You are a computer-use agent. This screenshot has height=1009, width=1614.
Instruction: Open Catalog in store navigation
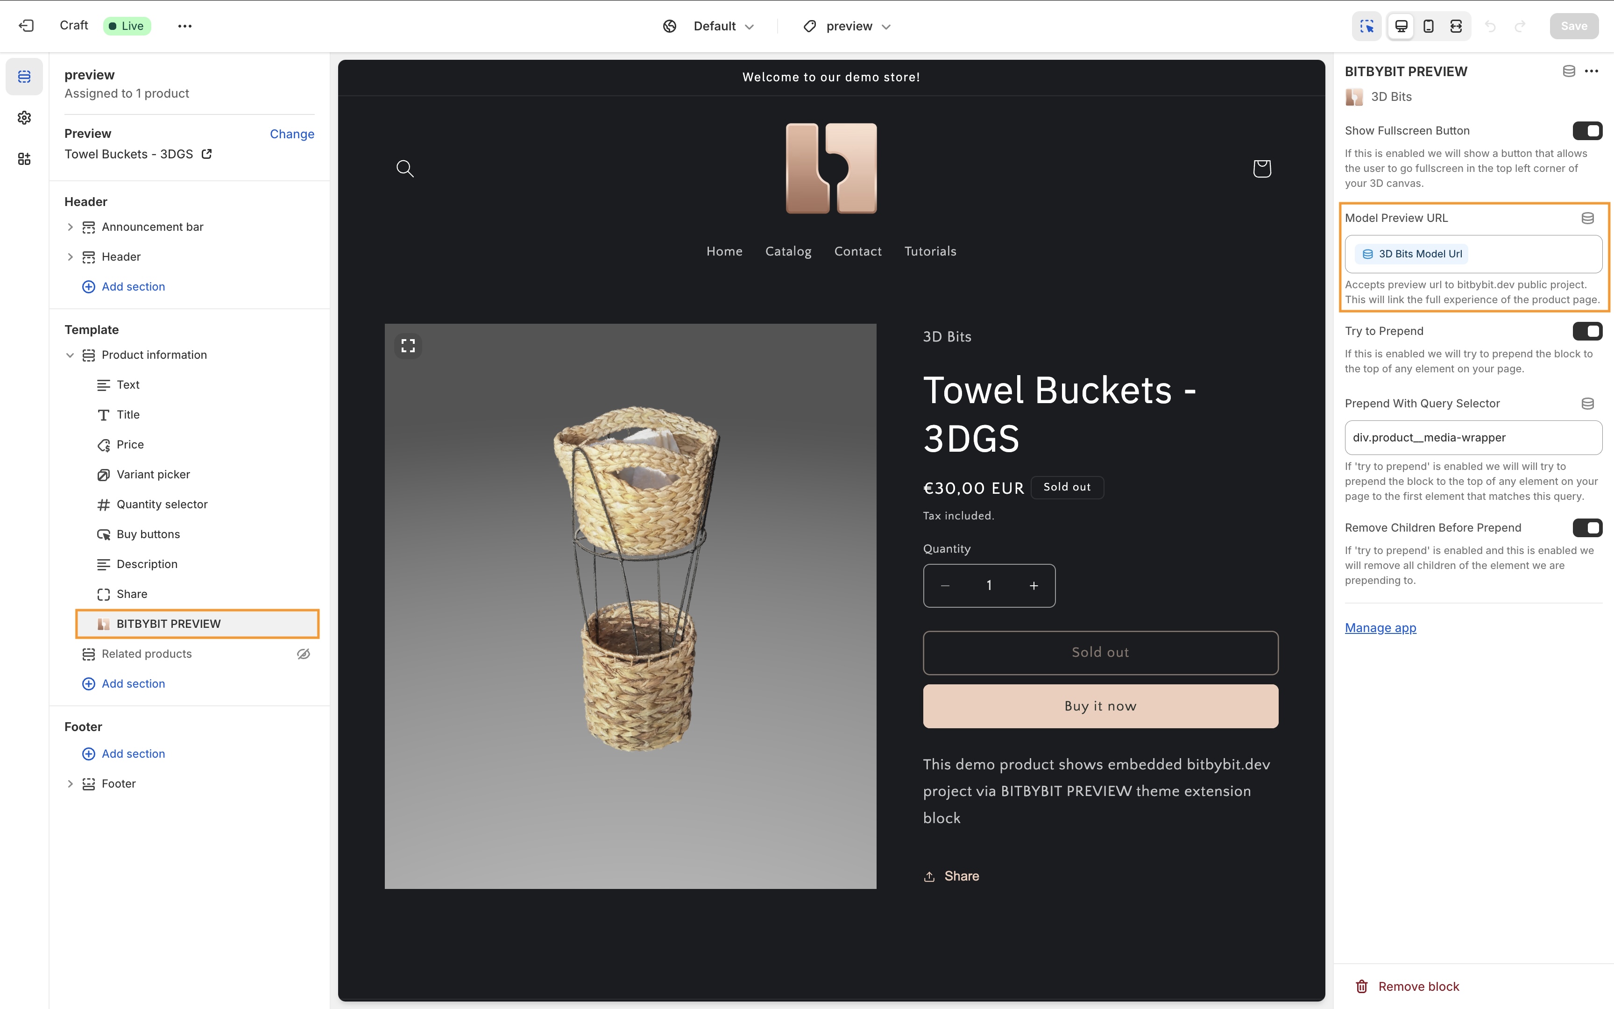pos(788,252)
